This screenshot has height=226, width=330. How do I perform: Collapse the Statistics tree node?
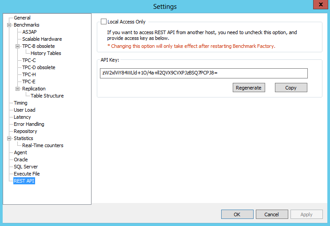[9, 138]
